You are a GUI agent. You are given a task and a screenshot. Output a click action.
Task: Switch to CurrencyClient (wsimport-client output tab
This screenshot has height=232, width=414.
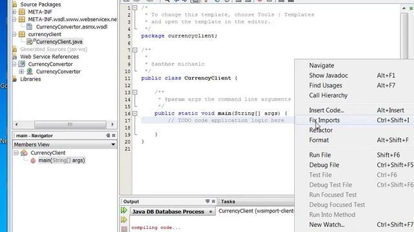tap(256, 211)
